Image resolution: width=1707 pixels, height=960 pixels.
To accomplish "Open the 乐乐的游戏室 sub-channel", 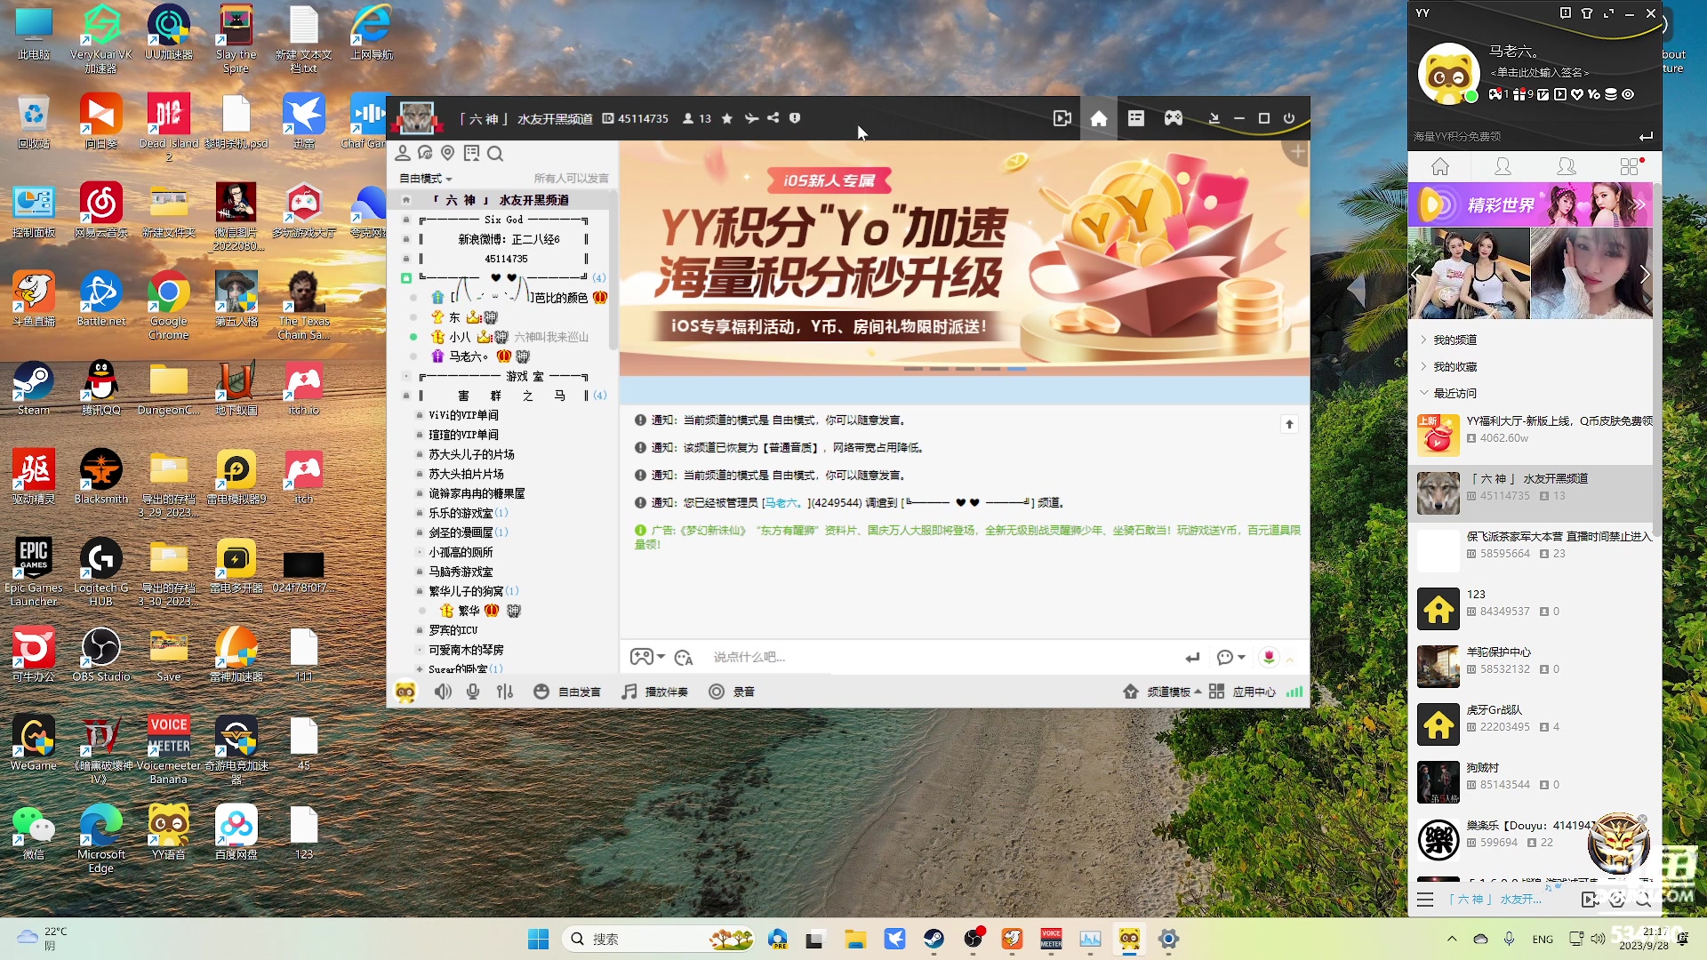I will click(461, 513).
